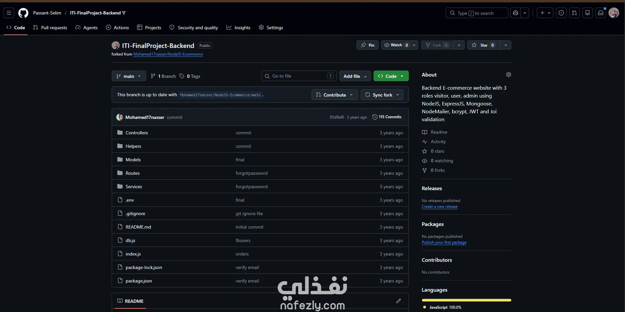Open the Models folder

click(133, 160)
